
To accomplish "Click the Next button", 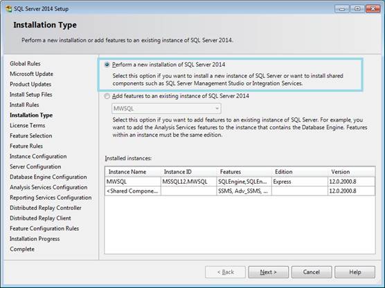I will point(268,272).
